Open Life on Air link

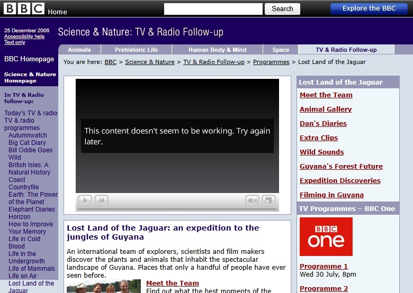(22, 276)
